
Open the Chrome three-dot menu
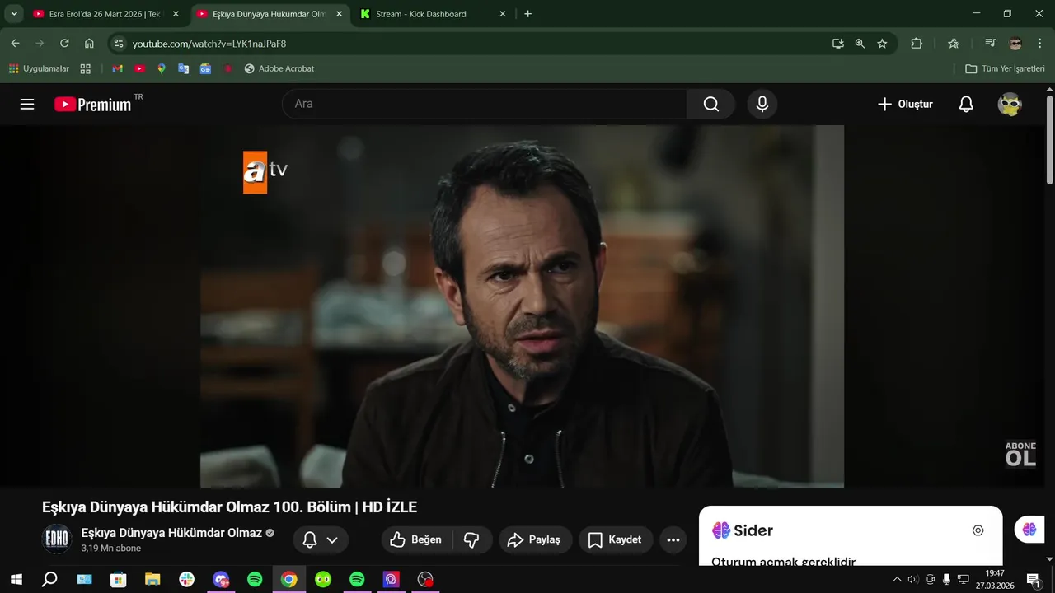1039,44
